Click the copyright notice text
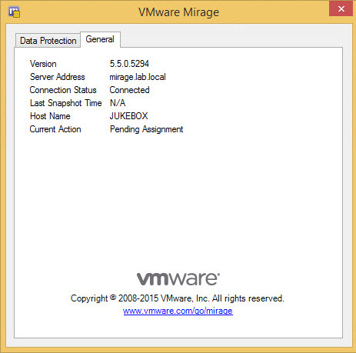This screenshot has width=356, height=353. pos(178,298)
